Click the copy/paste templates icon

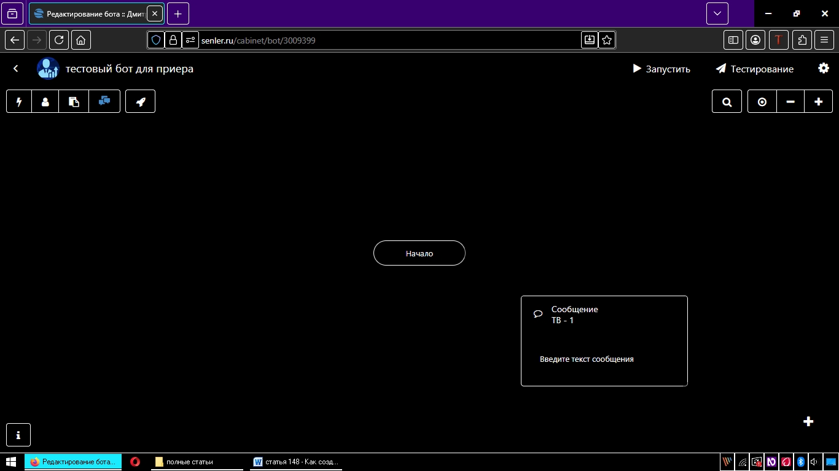pyautogui.click(x=74, y=102)
